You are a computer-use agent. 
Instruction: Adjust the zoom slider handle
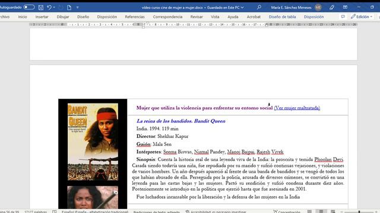(359, 212)
